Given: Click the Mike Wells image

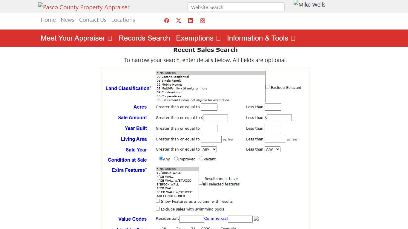Looking at the screenshot, I should pyautogui.click(x=309, y=4).
